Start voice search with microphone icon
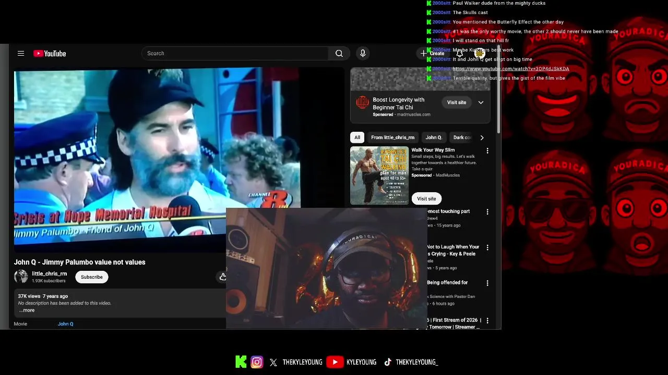 (363, 53)
